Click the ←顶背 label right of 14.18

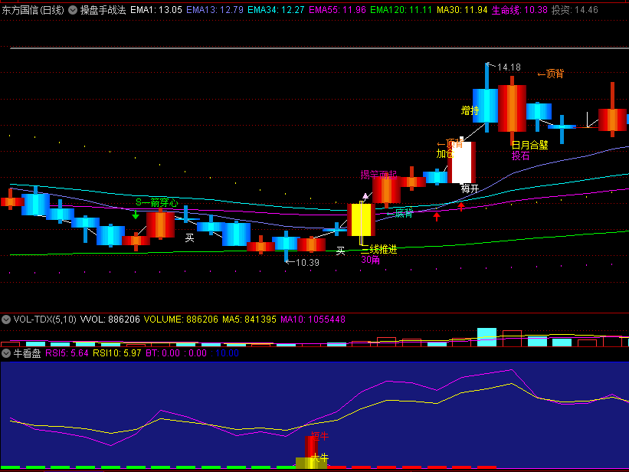point(551,74)
